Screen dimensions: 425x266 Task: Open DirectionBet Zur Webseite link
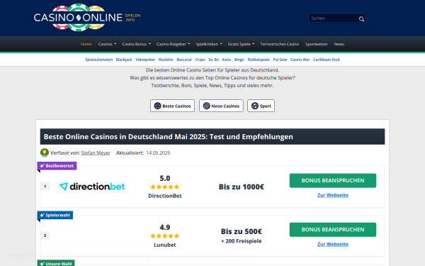click(333, 195)
